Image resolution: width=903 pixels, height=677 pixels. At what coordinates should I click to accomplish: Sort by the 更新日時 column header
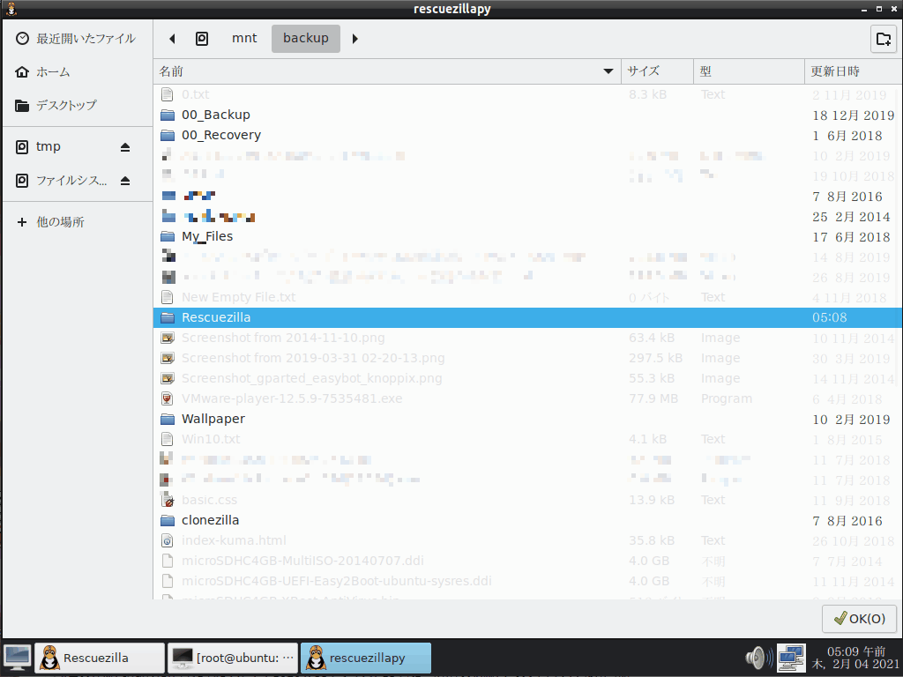pyautogui.click(x=853, y=71)
